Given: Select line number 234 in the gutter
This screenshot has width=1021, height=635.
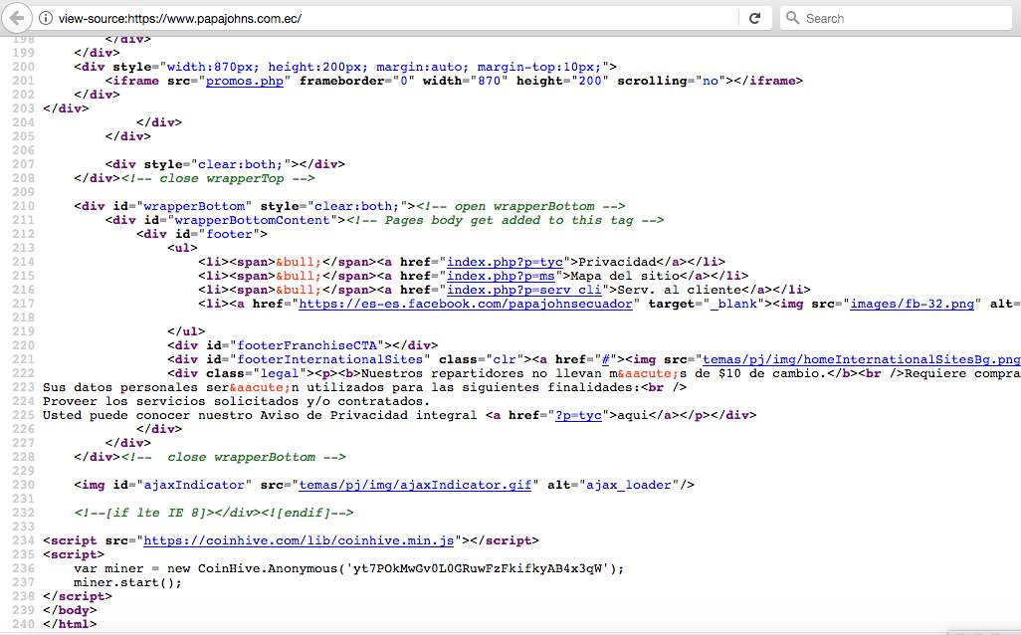Looking at the screenshot, I should [24, 540].
